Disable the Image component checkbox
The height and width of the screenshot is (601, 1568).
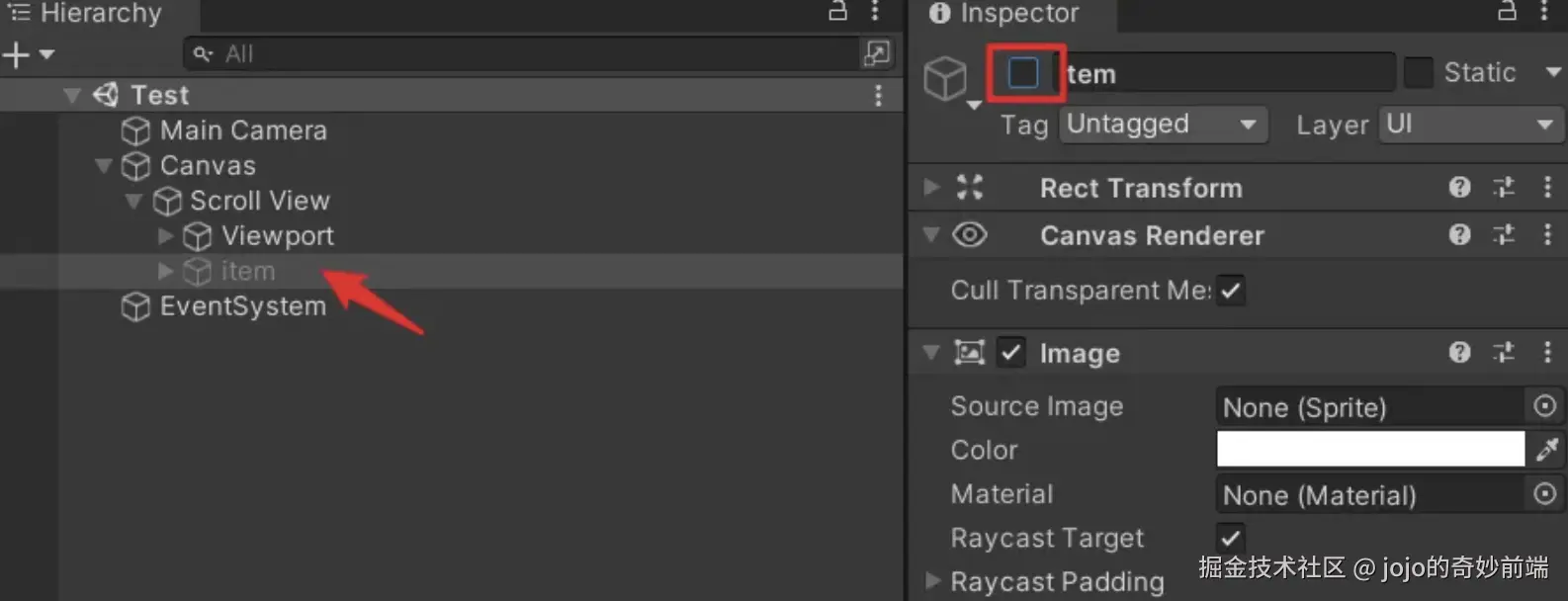[1010, 353]
